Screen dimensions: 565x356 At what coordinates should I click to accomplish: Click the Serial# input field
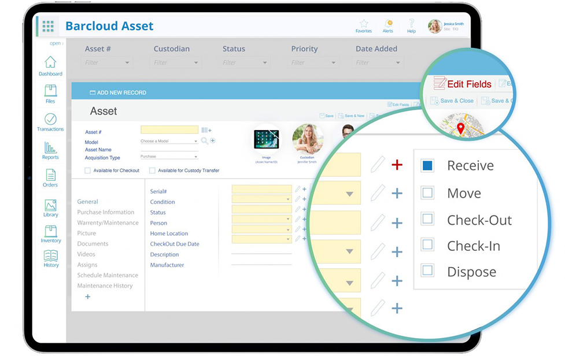(262, 189)
